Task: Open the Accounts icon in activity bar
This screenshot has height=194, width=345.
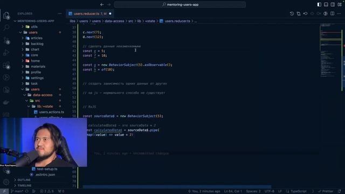Action: point(6,170)
